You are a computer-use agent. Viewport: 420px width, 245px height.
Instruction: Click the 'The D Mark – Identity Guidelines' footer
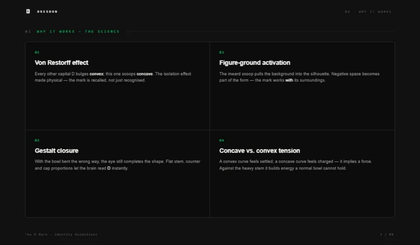click(x=61, y=234)
